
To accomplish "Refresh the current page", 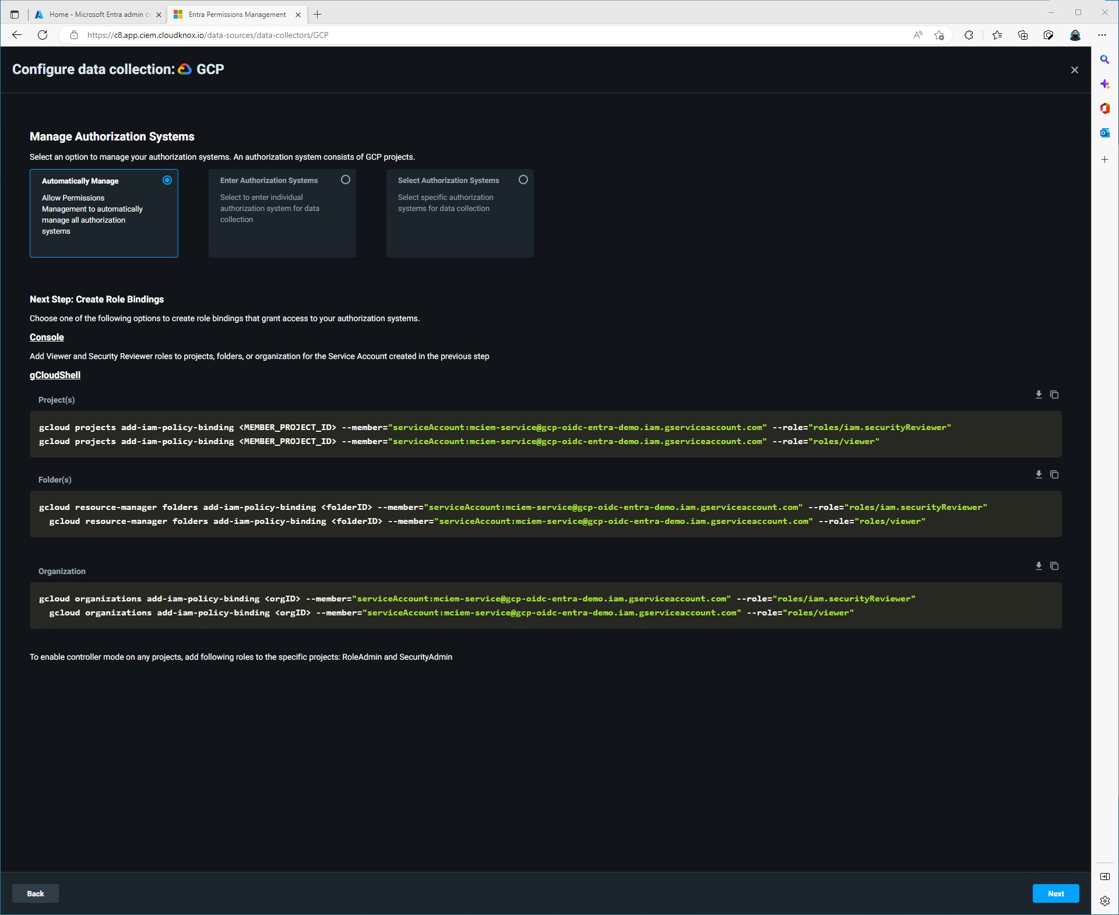I will (43, 35).
